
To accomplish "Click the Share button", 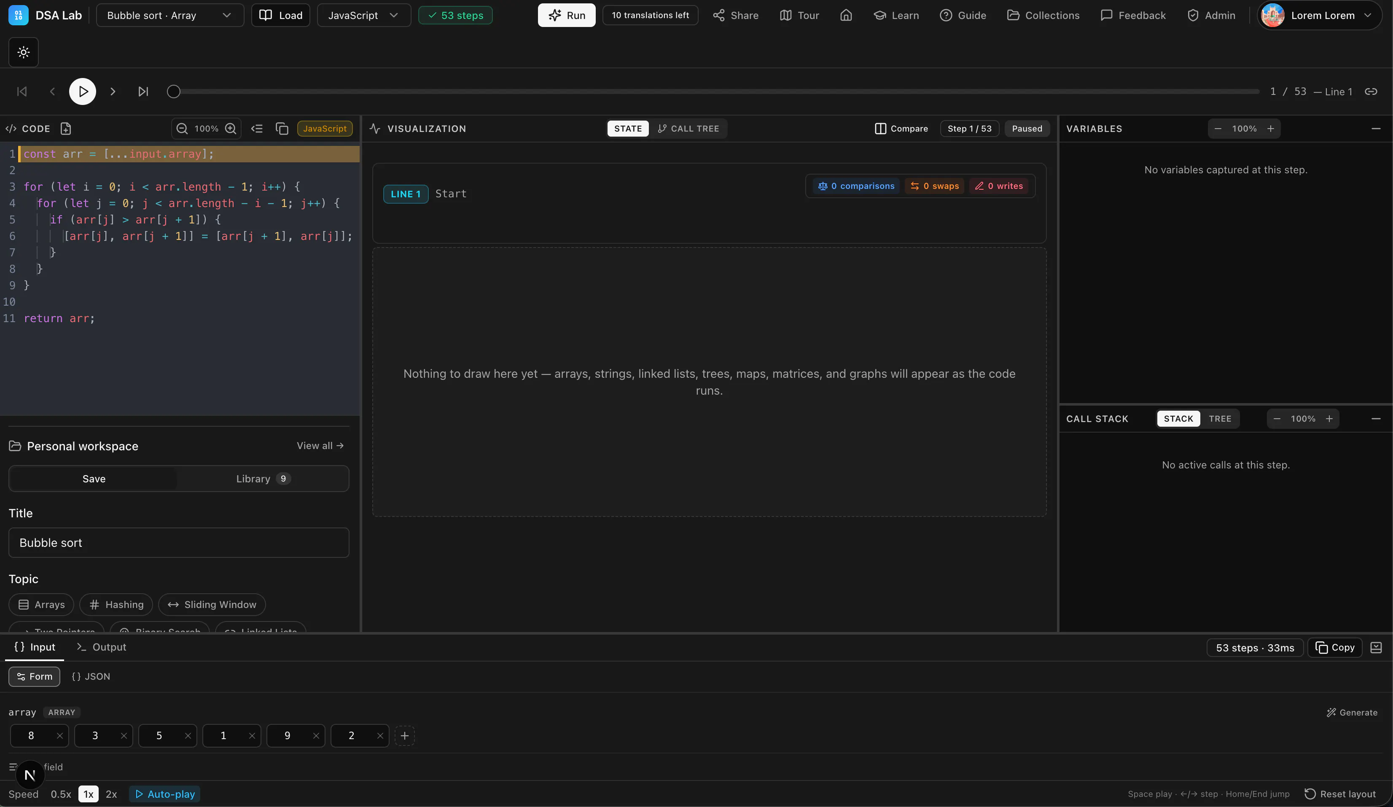I will pos(736,16).
